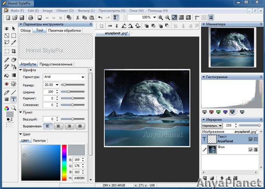
Task: Pick the Eraser tool
Action: (14, 60)
